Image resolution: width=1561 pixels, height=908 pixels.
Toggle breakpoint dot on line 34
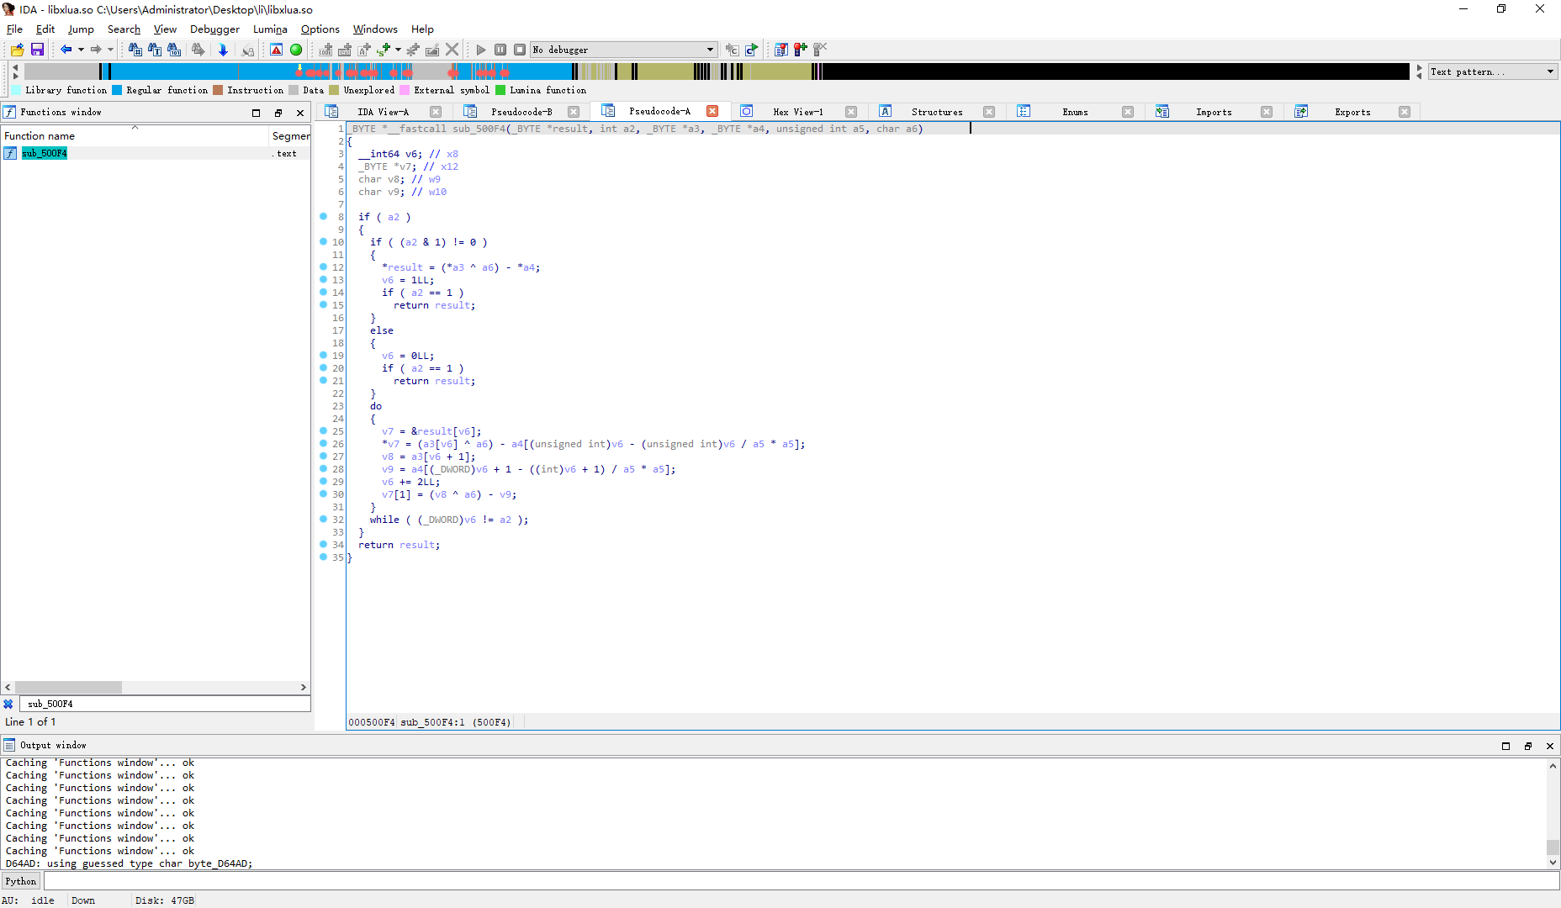click(323, 545)
